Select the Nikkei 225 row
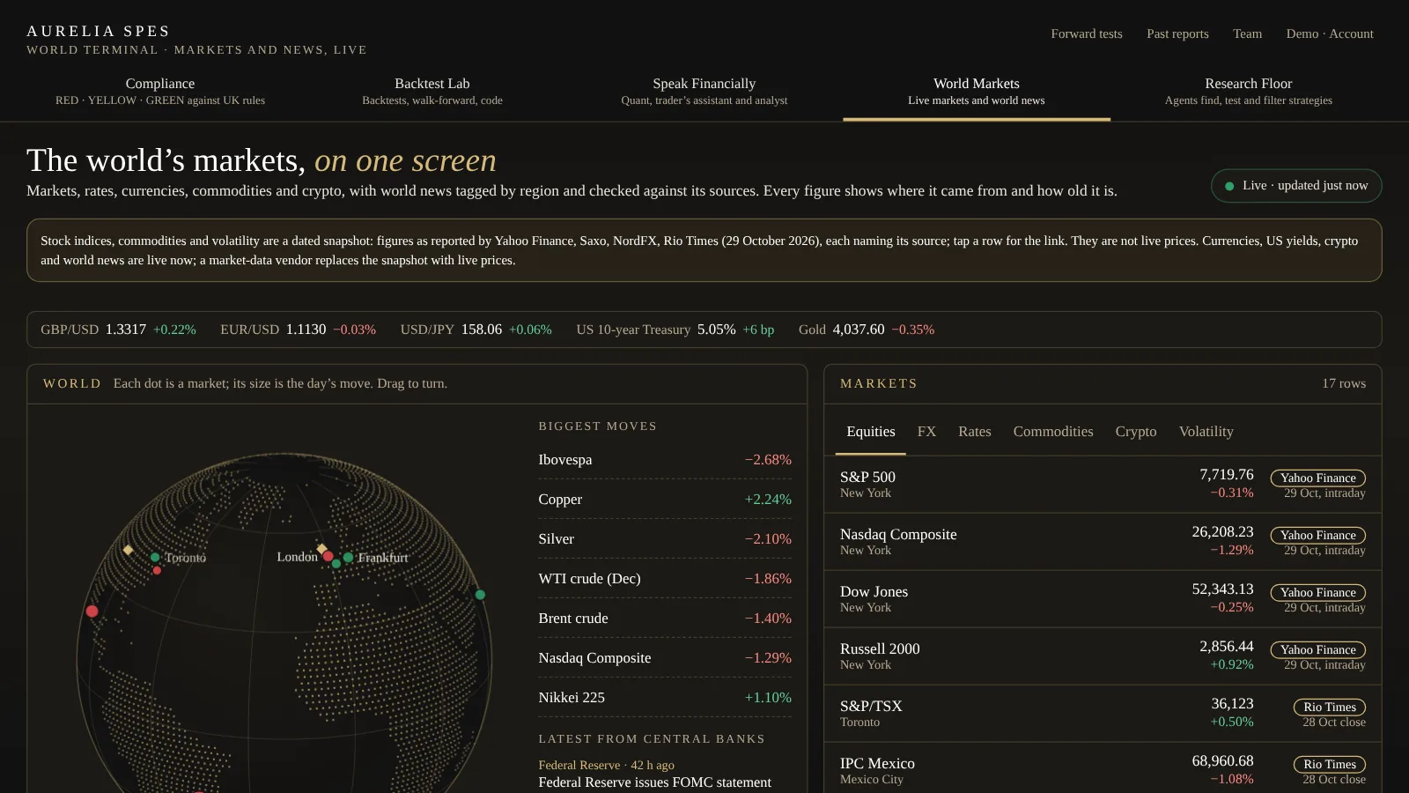The width and height of the screenshot is (1409, 793). [x=665, y=698]
